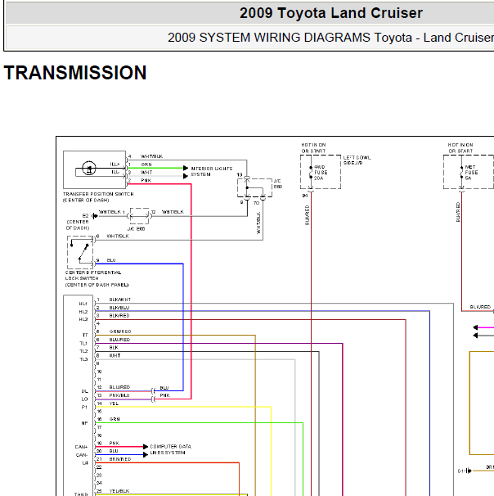Click the "P1" terminal label
This screenshot has width=494, height=496.
[x=84, y=407]
